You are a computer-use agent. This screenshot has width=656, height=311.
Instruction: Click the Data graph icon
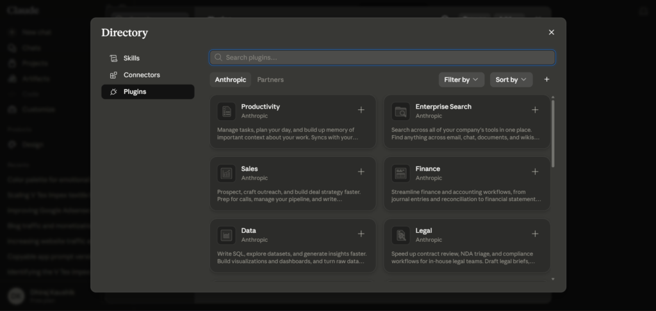click(x=226, y=235)
